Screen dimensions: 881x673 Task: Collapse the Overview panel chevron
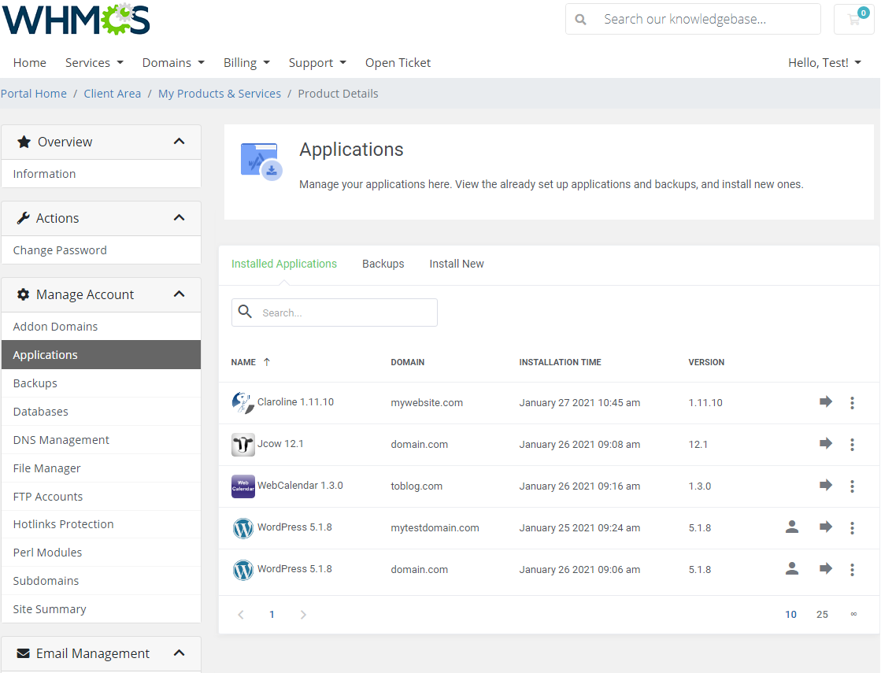[x=180, y=142]
